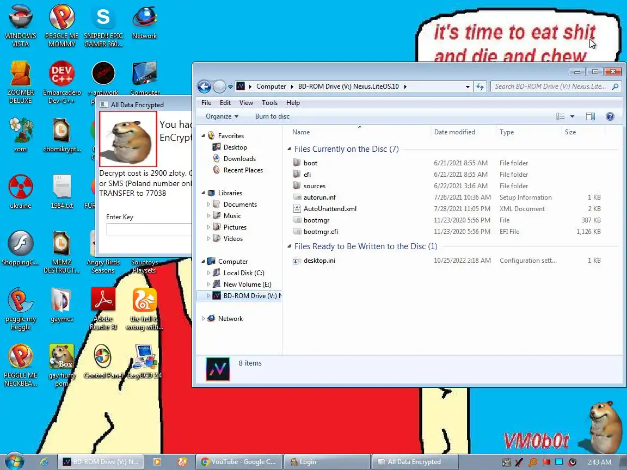Open the 1984.txt file icon

(x=62, y=191)
